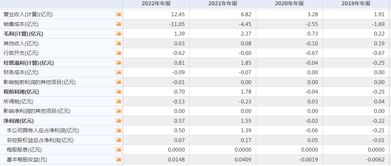Click the 影响税前利润的其他项目(亿元) row label
Viewport: 391px width, 166px height.
pyautogui.click(x=40, y=82)
